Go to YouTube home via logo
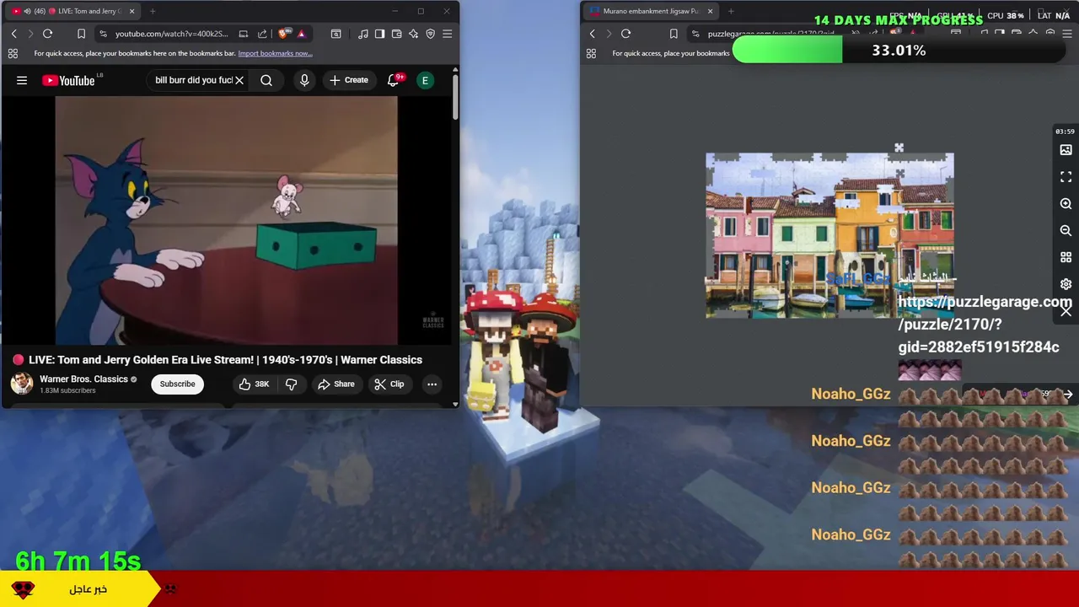 (x=69, y=80)
